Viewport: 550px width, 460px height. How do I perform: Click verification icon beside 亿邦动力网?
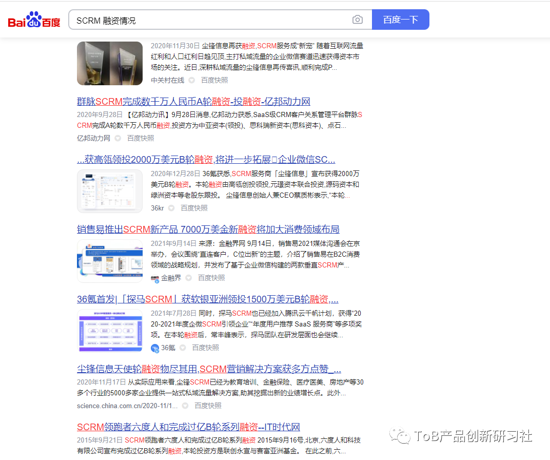coord(118,138)
